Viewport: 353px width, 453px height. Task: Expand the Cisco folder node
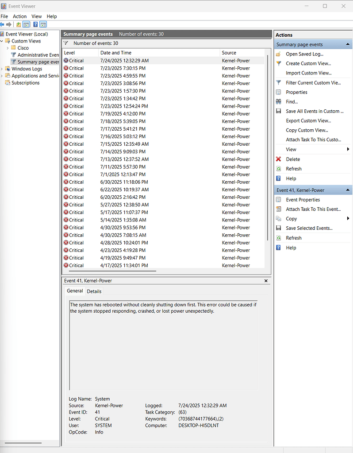pos(8,48)
